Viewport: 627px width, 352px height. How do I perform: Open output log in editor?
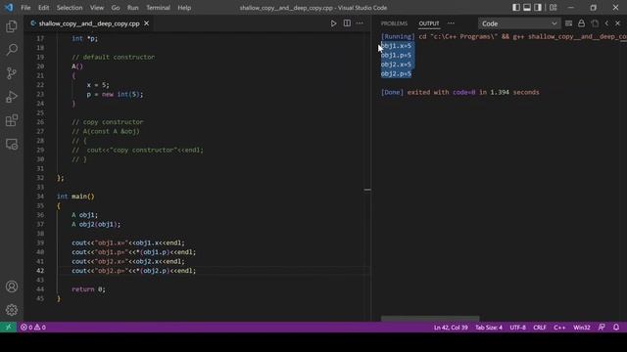coord(595,23)
